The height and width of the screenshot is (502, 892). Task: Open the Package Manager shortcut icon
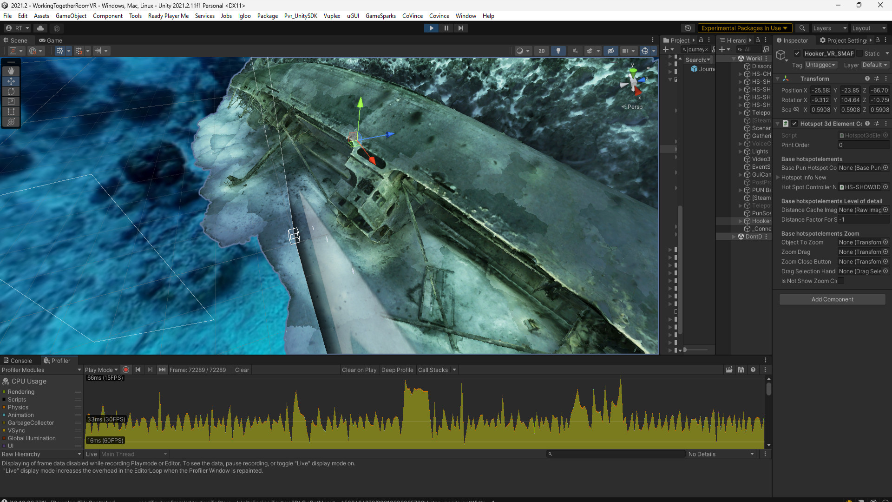click(57, 28)
